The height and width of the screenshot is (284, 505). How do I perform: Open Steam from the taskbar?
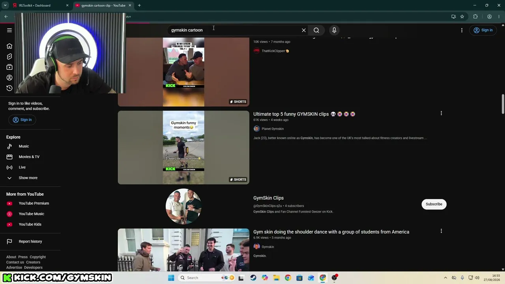253,278
